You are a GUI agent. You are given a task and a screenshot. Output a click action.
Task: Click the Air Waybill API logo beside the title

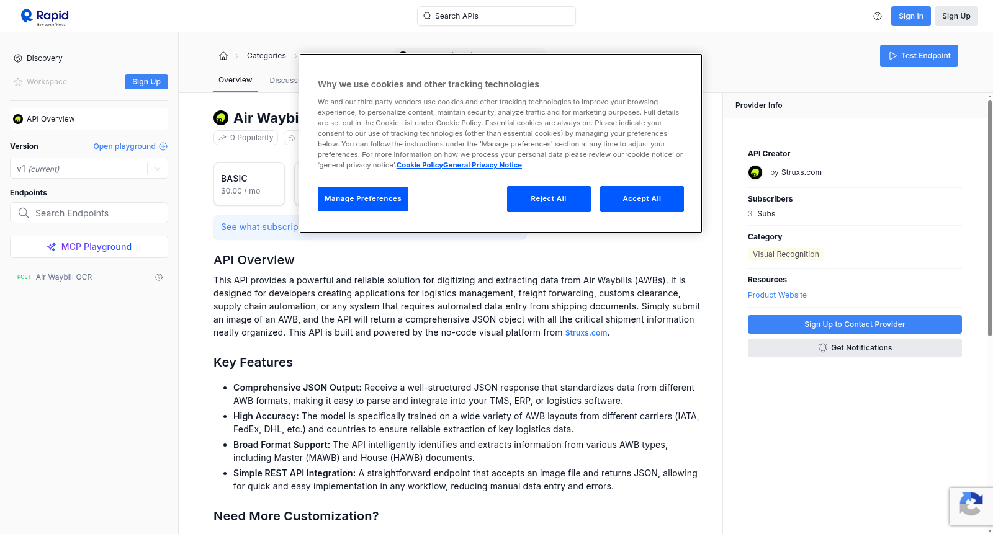tap(221, 118)
